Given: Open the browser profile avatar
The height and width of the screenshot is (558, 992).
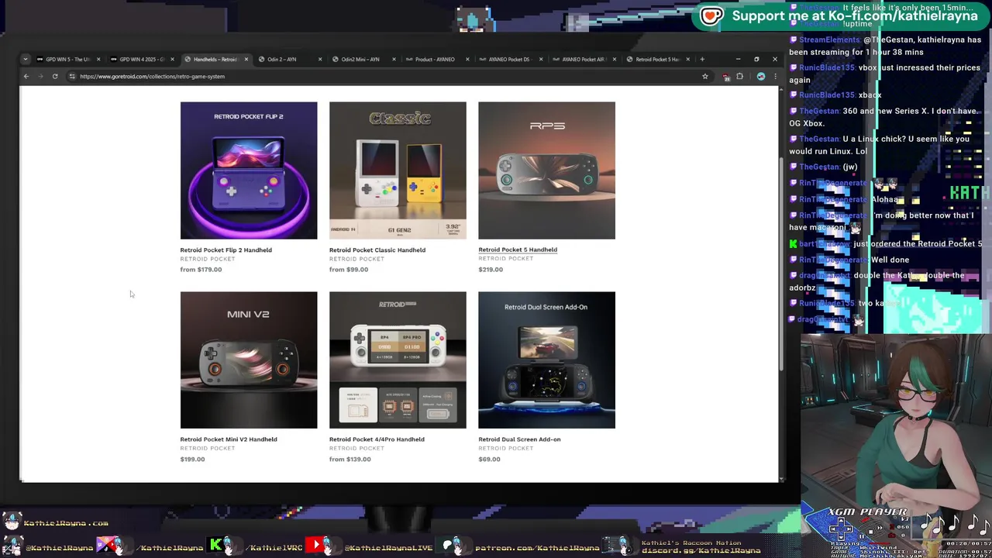Looking at the screenshot, I should 761,76.
